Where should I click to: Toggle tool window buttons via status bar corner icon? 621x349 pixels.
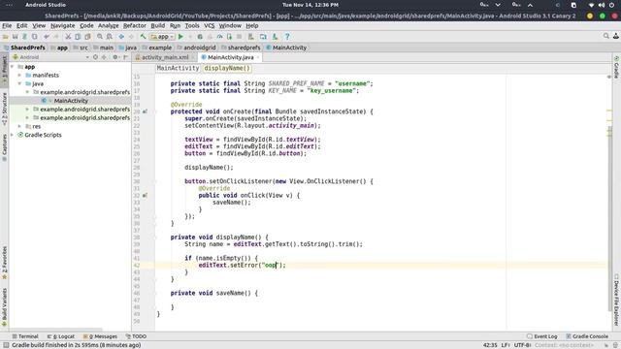6,345
